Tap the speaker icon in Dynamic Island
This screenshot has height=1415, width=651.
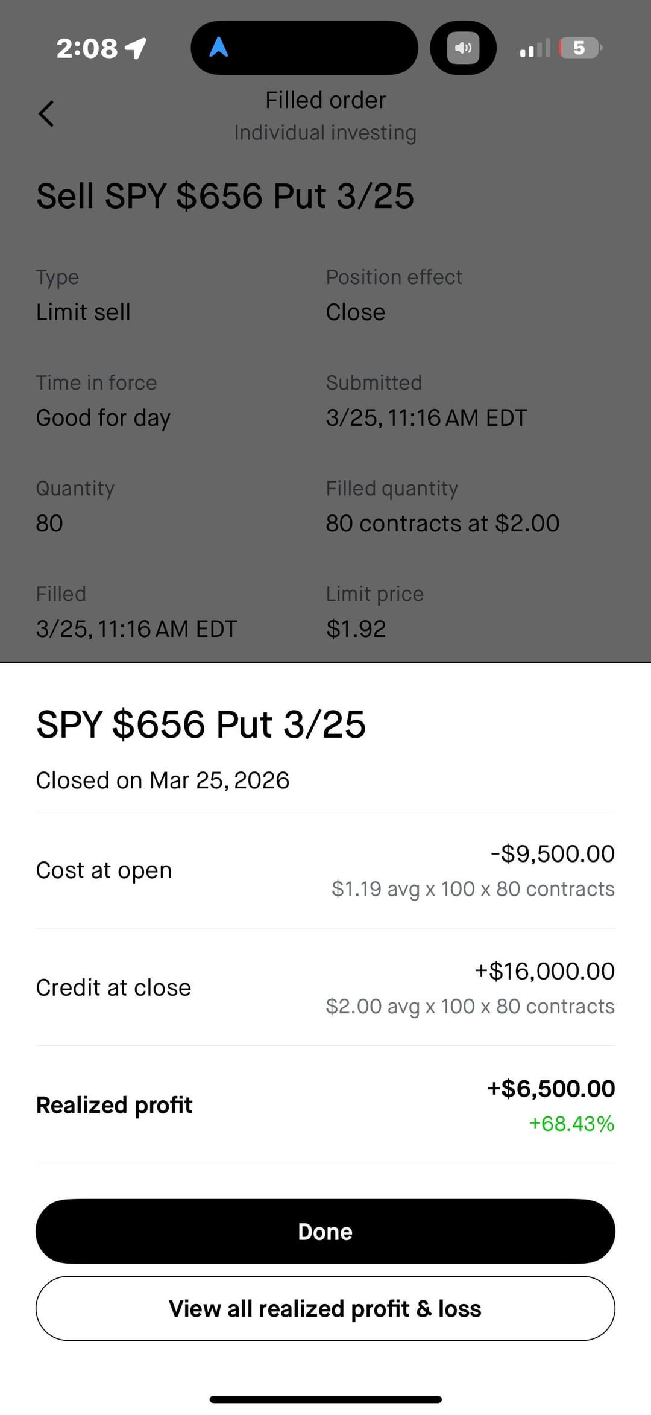[x=463, y=48]
